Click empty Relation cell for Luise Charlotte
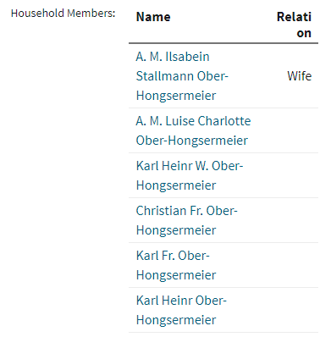Image resolution: width=331 pixels, height=337 pixels. [294, 130]
